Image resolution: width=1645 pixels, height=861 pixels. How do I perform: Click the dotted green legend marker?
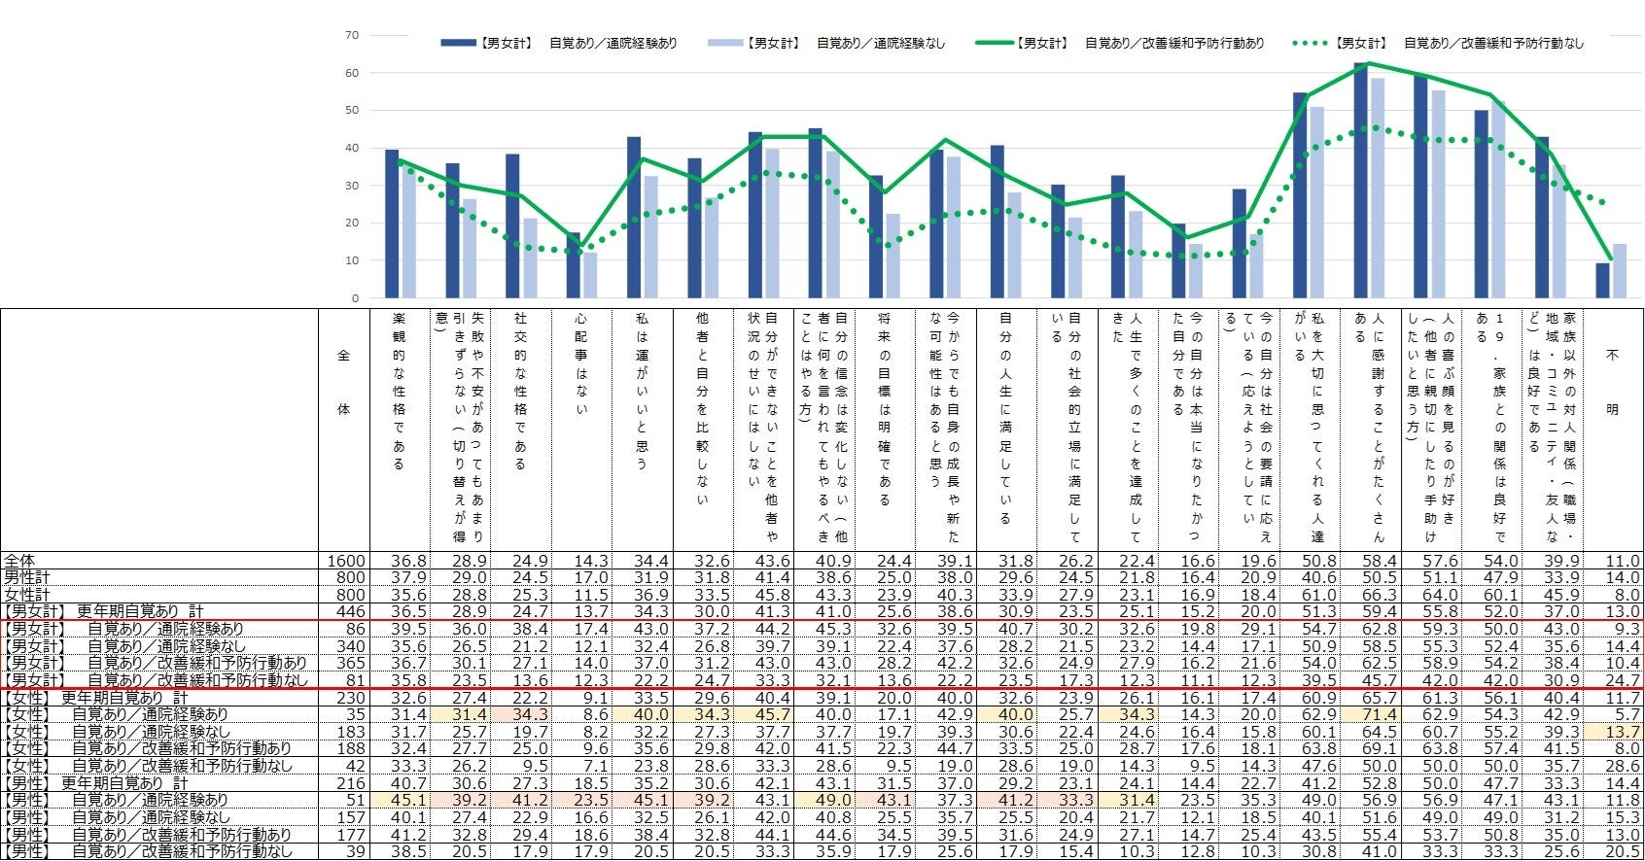(1311, 43)
